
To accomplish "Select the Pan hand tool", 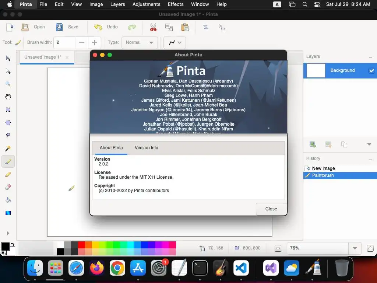I will (x=8, y=97).
